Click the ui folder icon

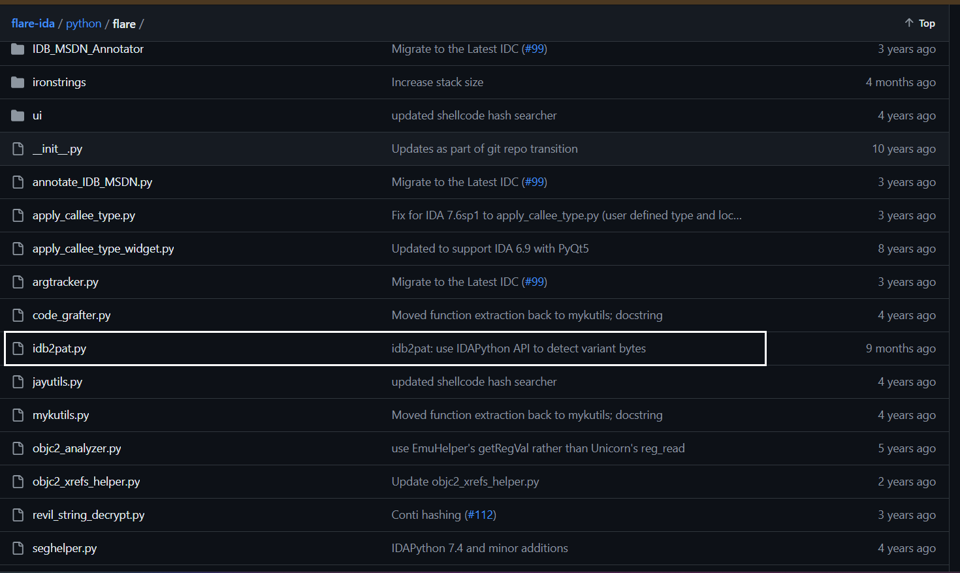(18, 116)
